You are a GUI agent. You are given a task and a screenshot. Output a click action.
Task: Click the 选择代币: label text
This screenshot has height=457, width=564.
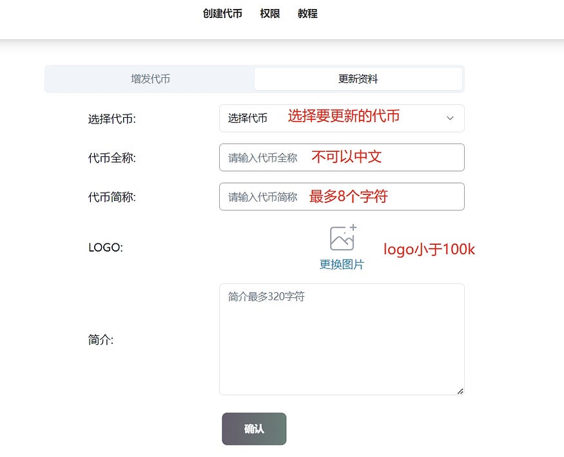(x=112, y=119)
